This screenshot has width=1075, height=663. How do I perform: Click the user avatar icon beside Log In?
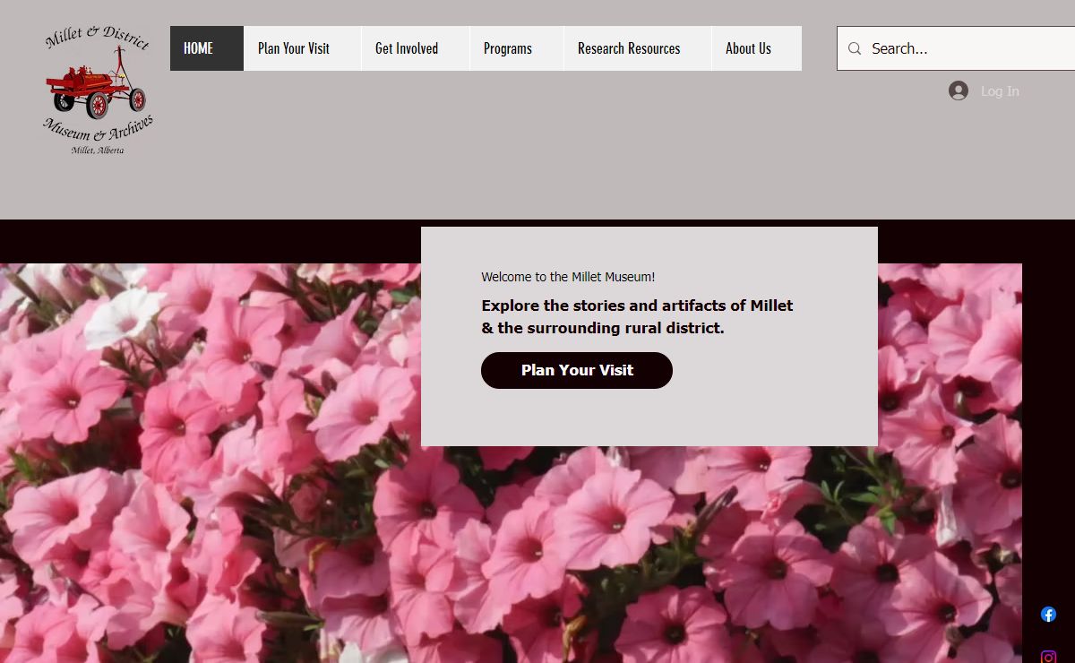[x=959, y=90]
